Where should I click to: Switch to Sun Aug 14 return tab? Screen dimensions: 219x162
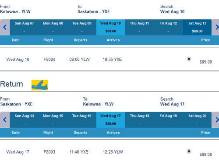click(x=24, y=120)
